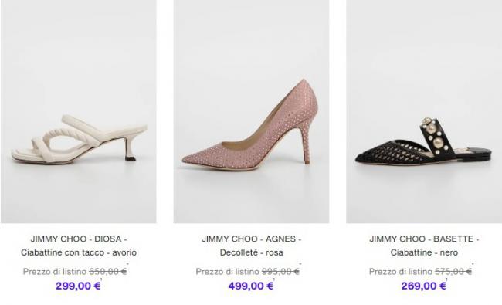
Task: Select the Ciabattine con tacco - avorio description
Action: (x=79, y=252)
